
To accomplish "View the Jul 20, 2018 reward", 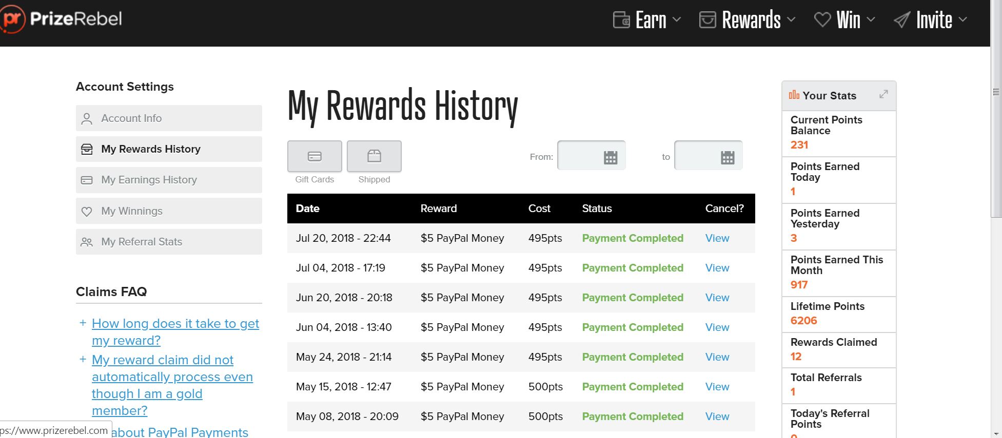I will 717,238.
